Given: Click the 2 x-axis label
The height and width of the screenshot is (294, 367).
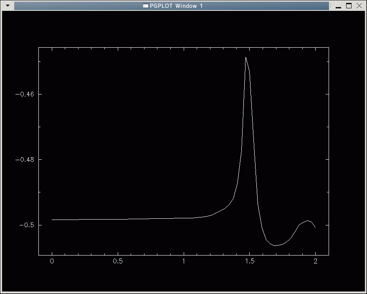Looking at the screenshot, I should [x=316, y=261].
